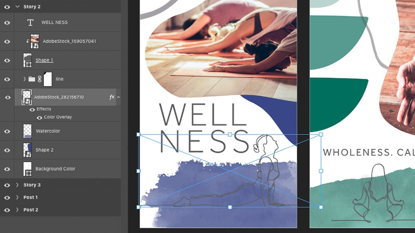Click the folder icon of the line group
Image resolution: width=415 pixels, height=233 pixels.
(32, 79)
